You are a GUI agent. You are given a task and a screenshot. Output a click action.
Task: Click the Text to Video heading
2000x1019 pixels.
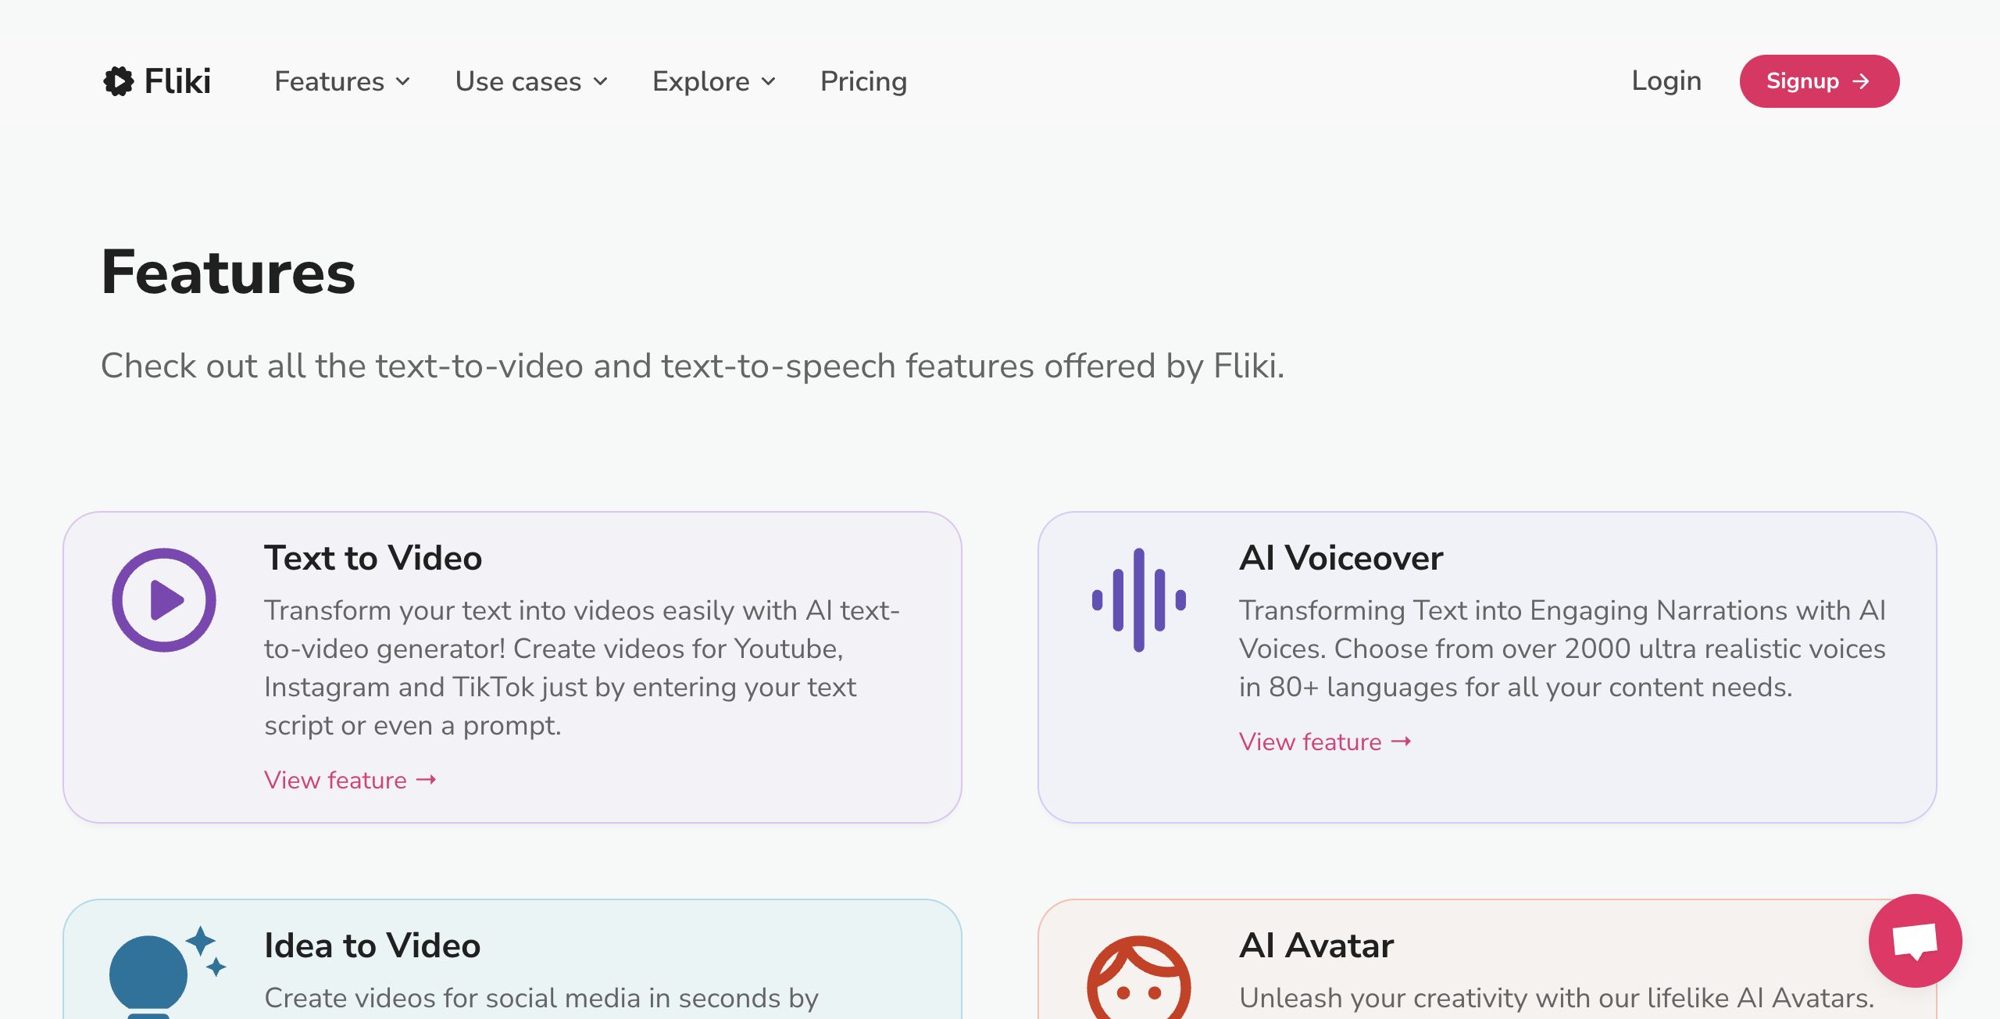pyautogui.click(x=373, y=558)
